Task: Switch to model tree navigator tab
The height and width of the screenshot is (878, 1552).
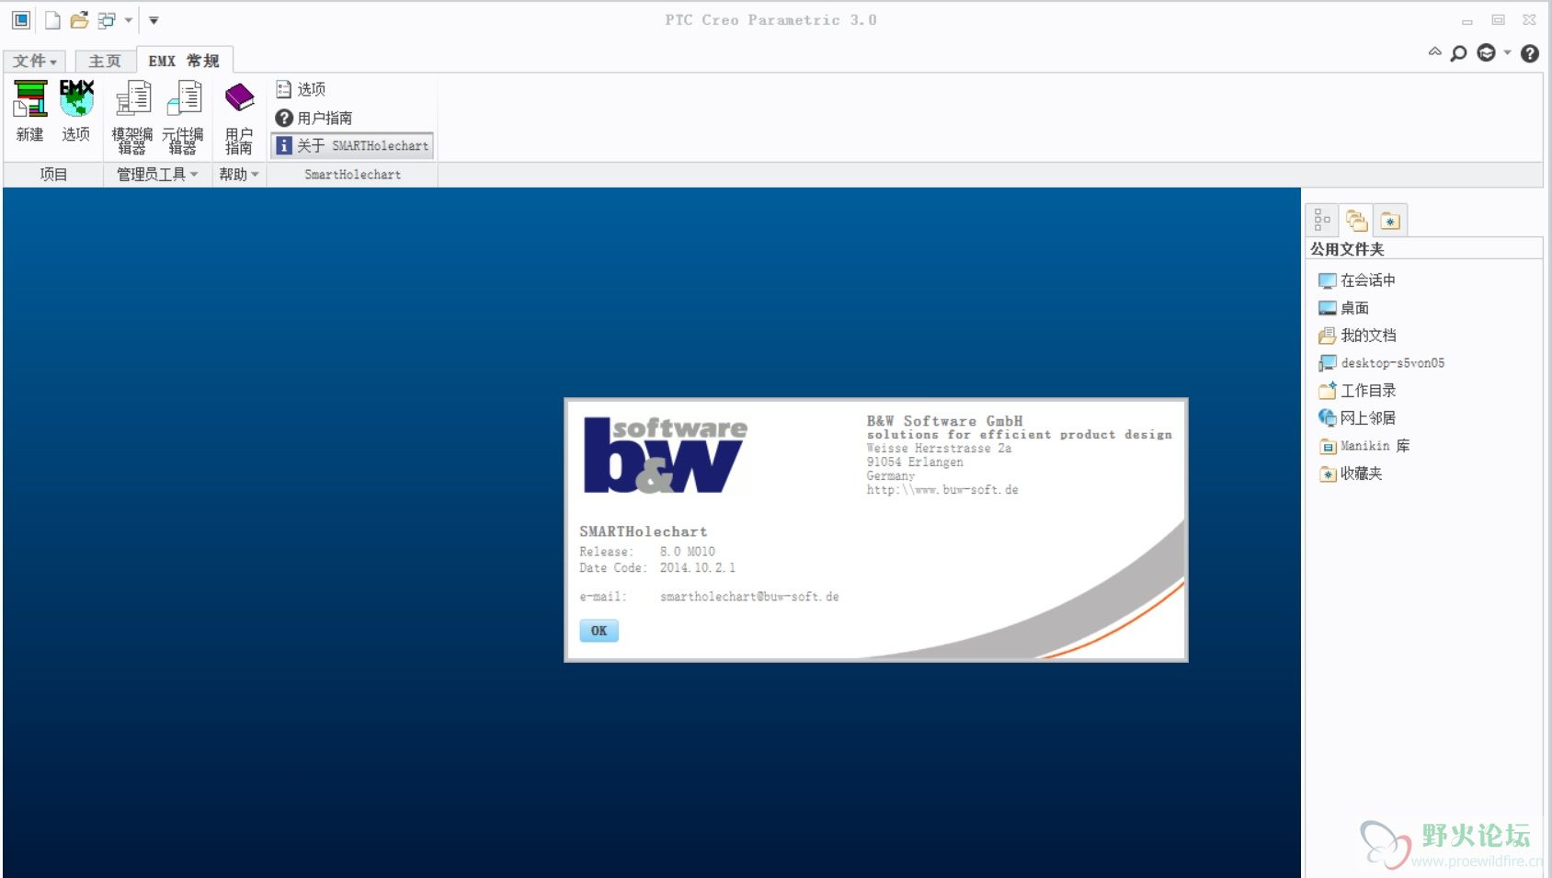Action: pyautogui.click(x=1322, y=220)
